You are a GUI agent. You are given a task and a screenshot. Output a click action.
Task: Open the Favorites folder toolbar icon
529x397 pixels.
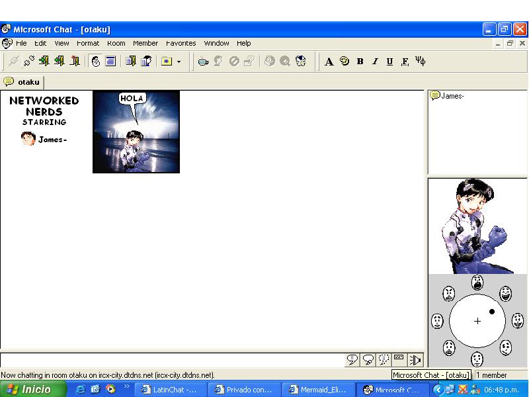tap(167, 61)
